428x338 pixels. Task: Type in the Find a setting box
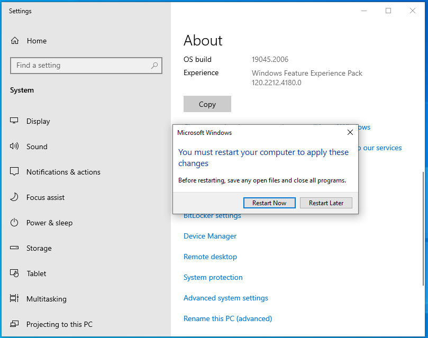[79, 66]
